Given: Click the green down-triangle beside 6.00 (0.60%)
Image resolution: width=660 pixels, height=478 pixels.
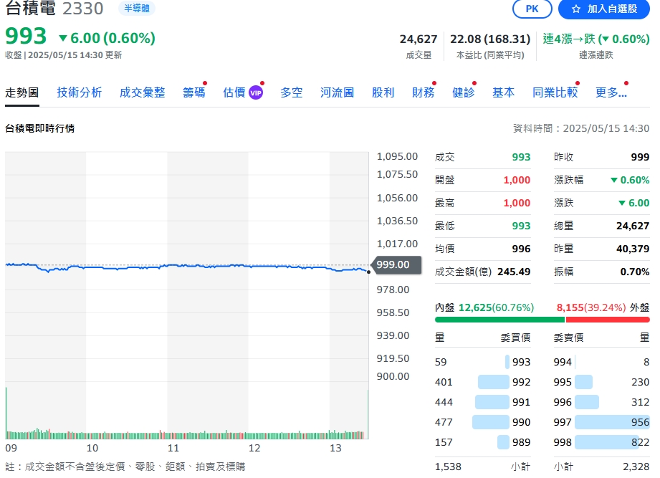Looking at the screenshot, I should pos(63,38).
